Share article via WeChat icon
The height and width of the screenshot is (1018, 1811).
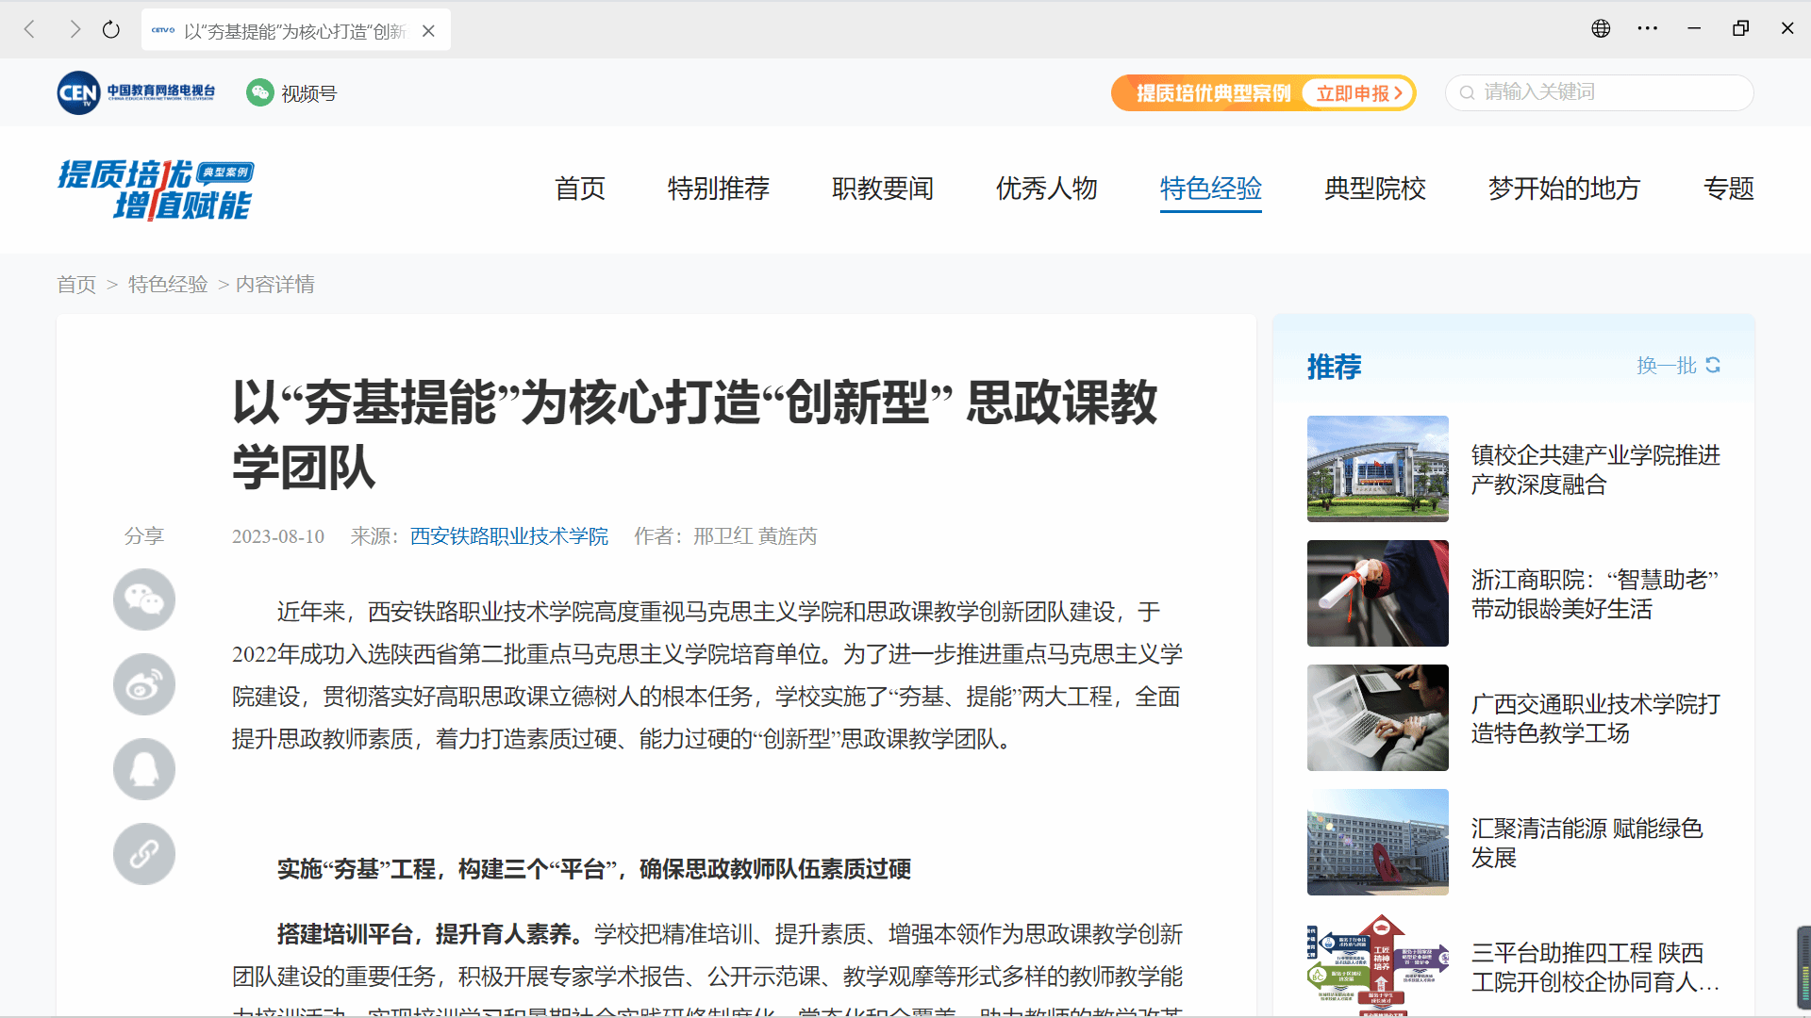144,599
